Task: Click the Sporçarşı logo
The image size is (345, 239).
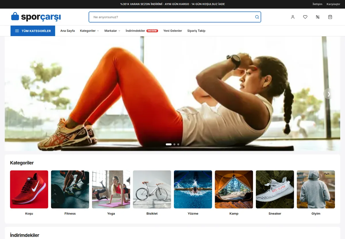Action: click(36, 17)
